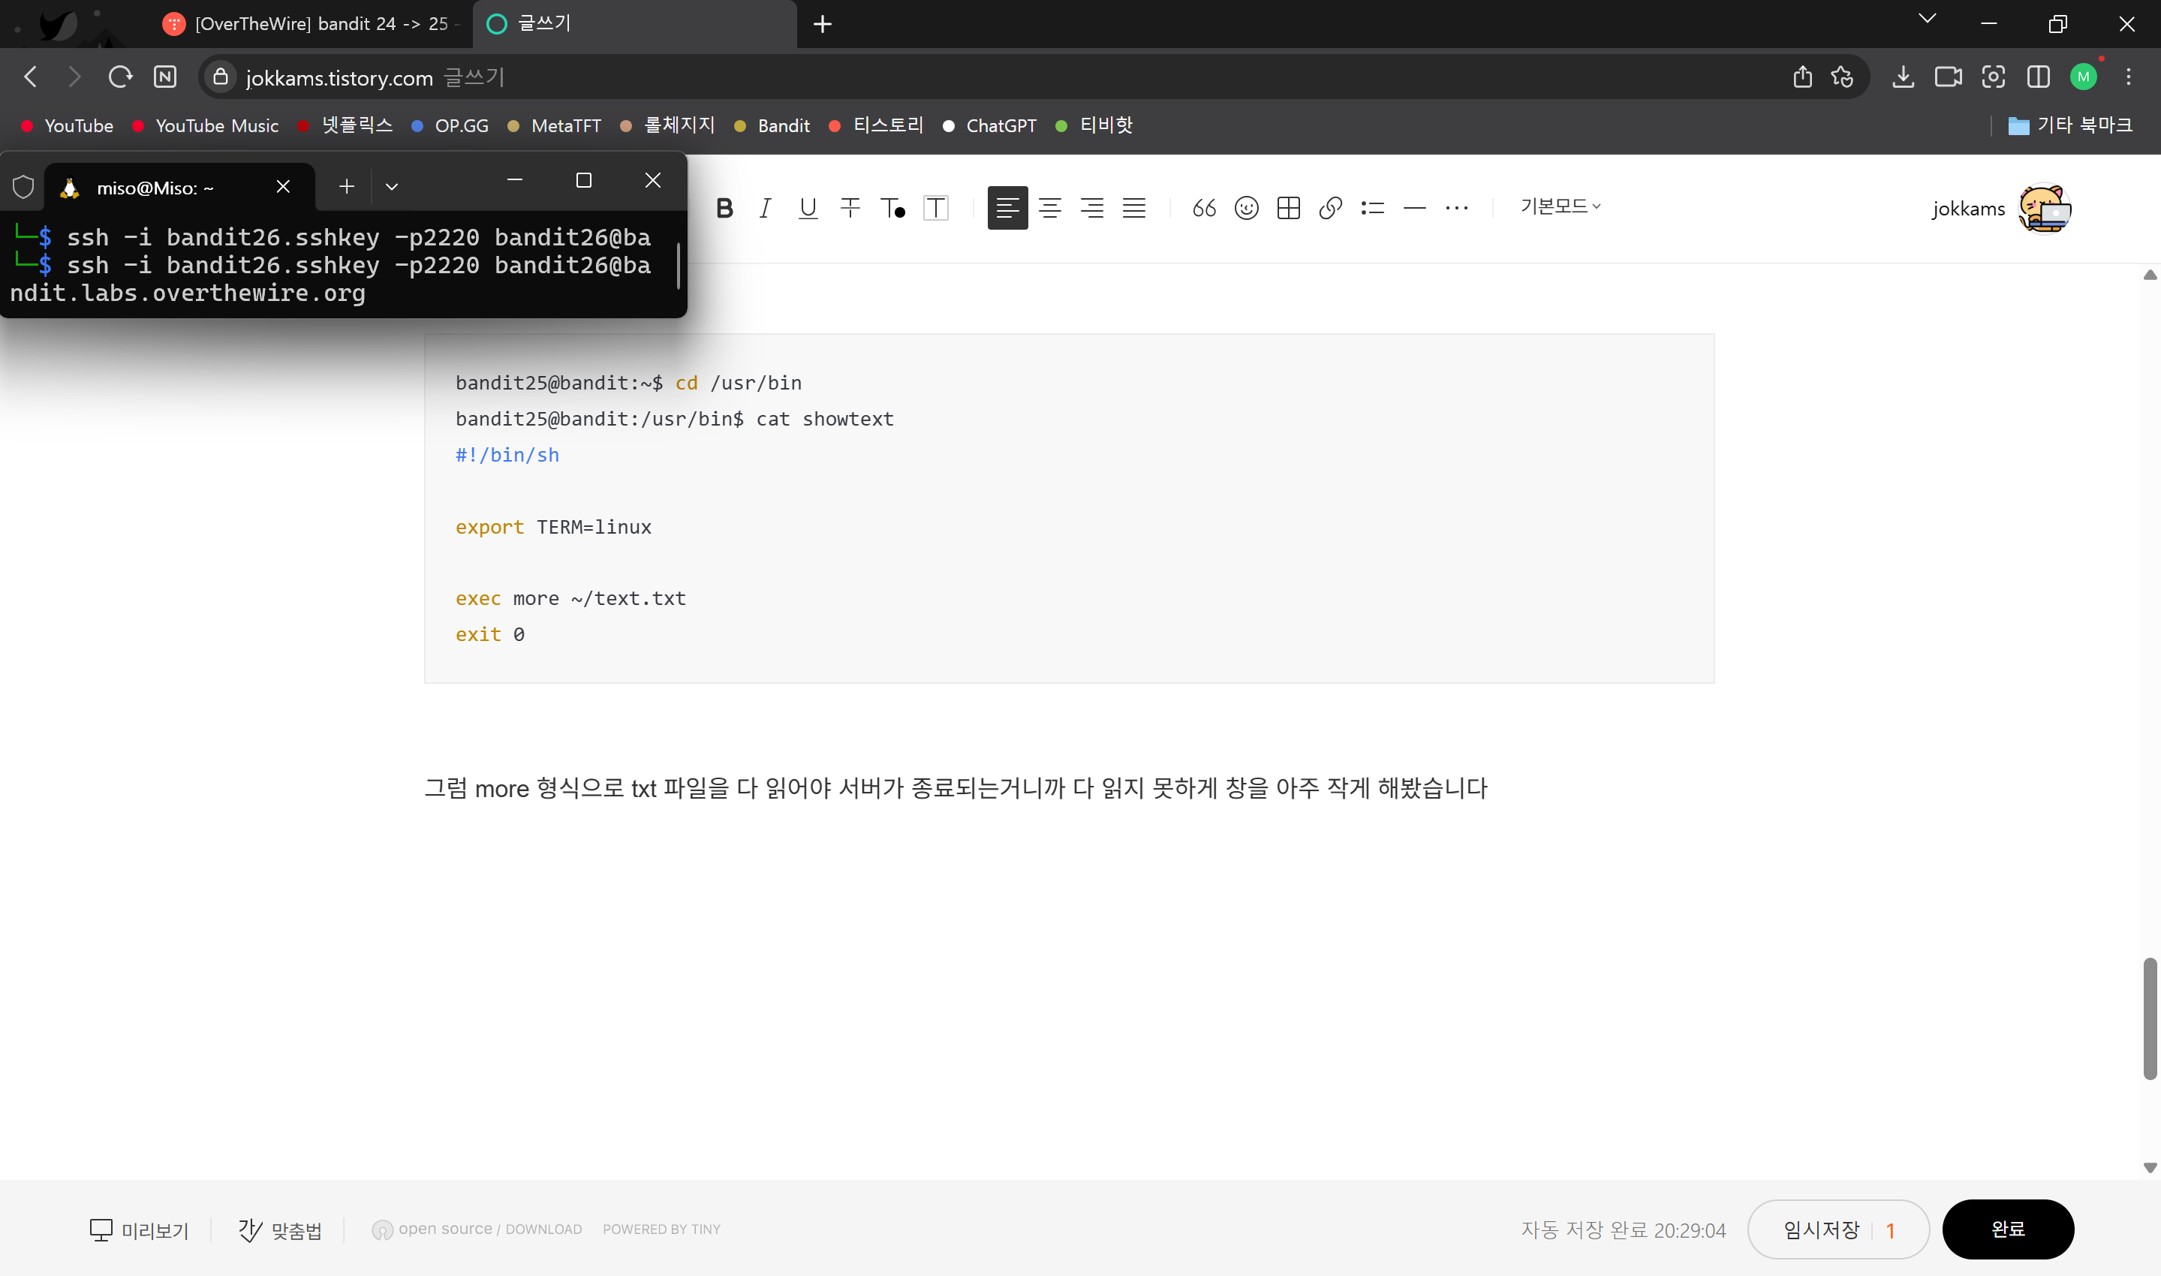The height and width of the screenshot is (1276, 2161).
Task: Open terminal new-tab profile dropdown
Action: pos(392,187)
